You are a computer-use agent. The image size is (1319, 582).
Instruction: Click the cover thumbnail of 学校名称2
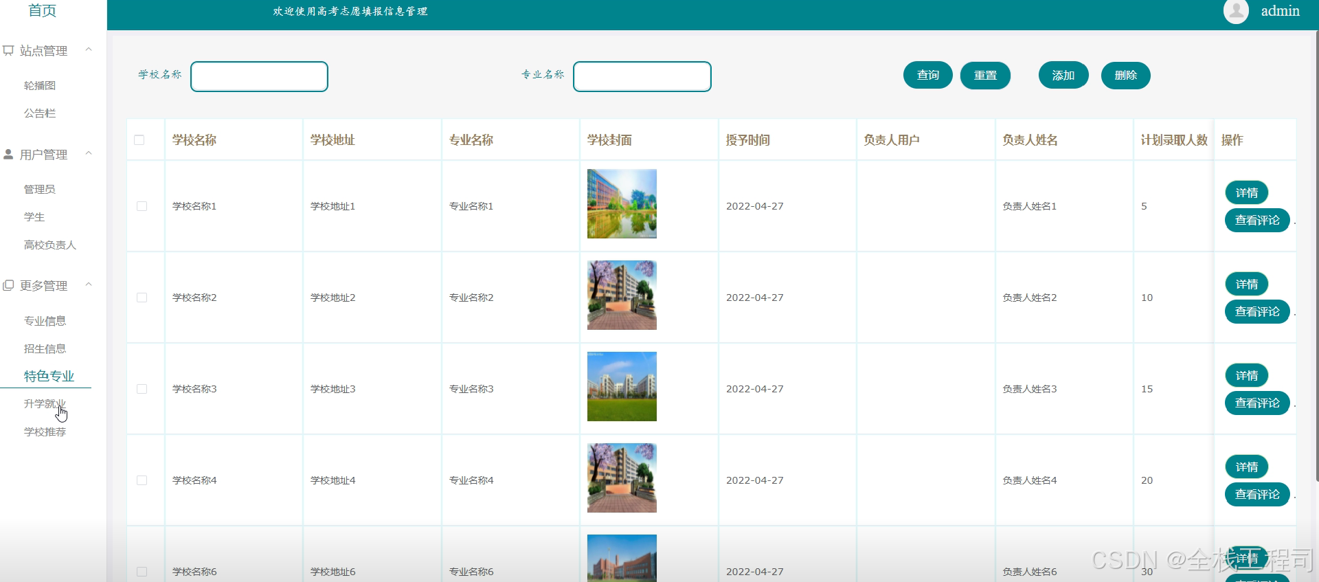pos(622,295)
